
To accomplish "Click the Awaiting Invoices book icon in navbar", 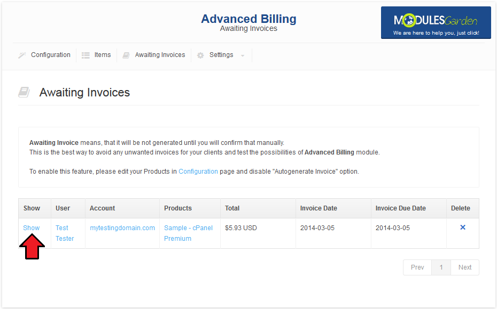I will (x=126, y=55).
